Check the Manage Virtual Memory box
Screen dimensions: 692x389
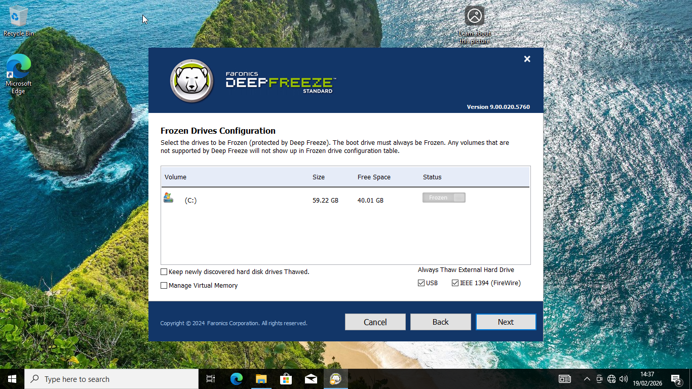(x=164, y=286)
